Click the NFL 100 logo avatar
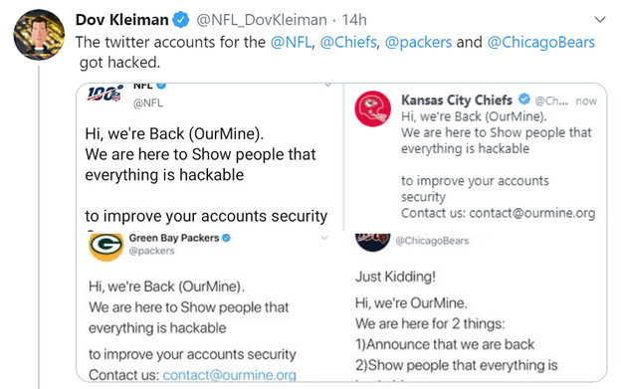621x389 pixels. tap(104, 94)
